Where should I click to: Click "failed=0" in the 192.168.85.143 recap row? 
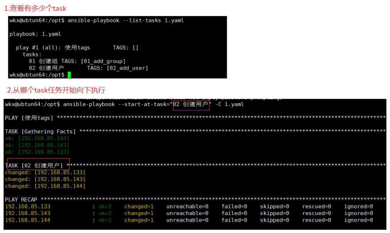click(x=234, y=213)
